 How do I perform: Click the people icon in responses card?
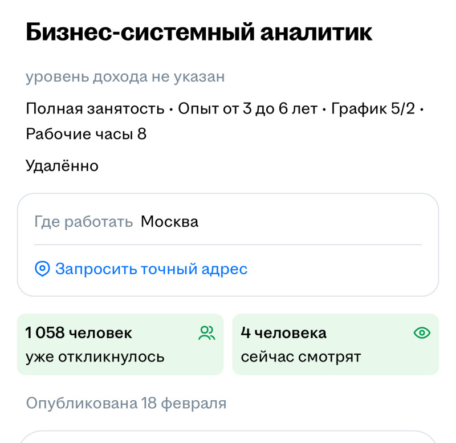(206, 333)
